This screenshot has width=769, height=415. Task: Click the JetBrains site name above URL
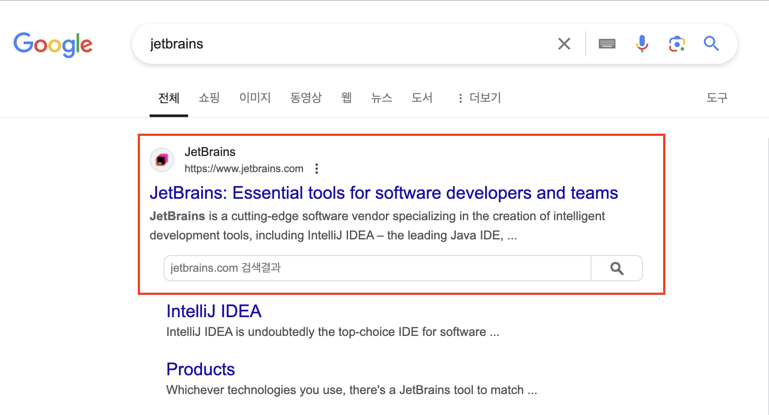[210, 152]
